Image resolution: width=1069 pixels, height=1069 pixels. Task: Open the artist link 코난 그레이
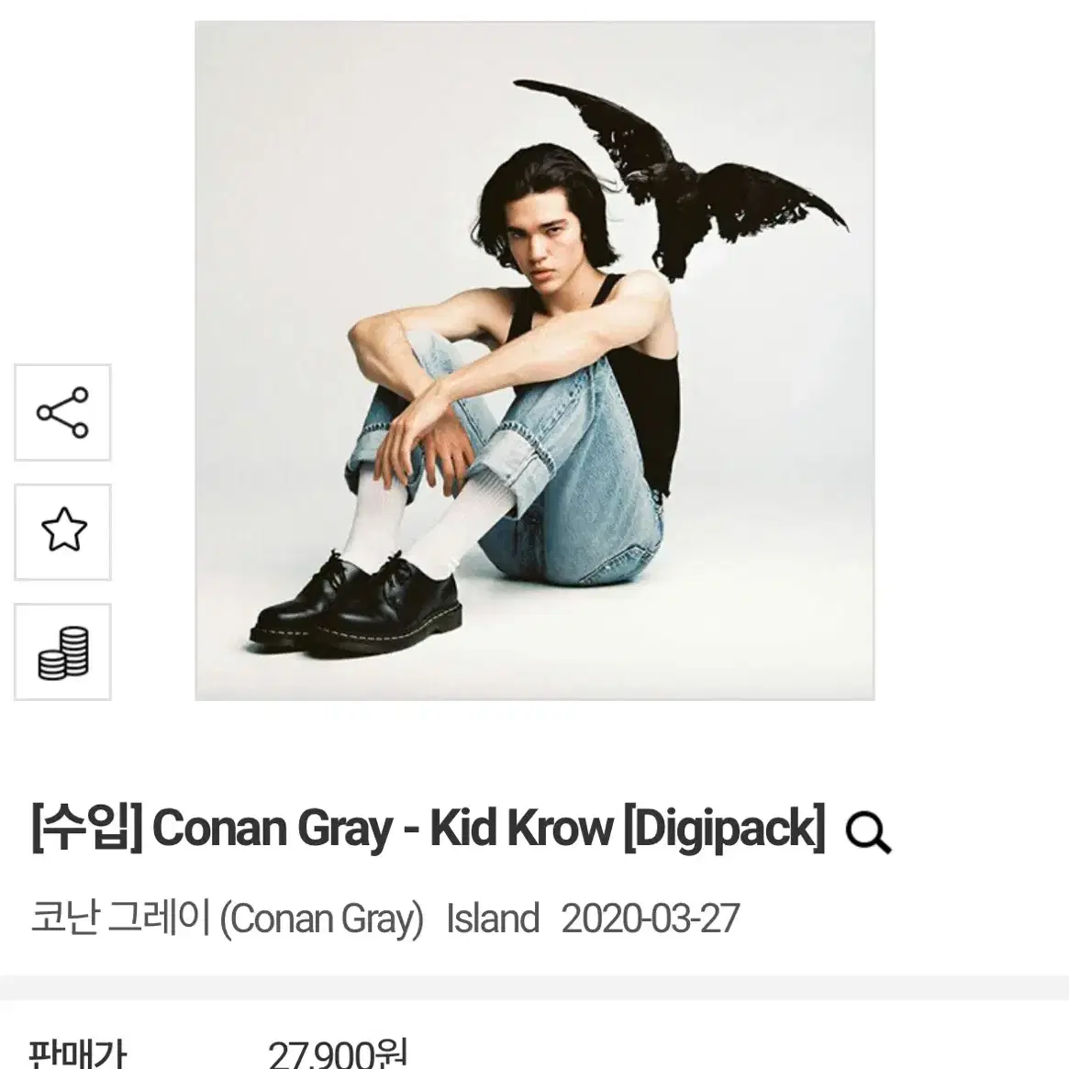[x=121, y=918]
